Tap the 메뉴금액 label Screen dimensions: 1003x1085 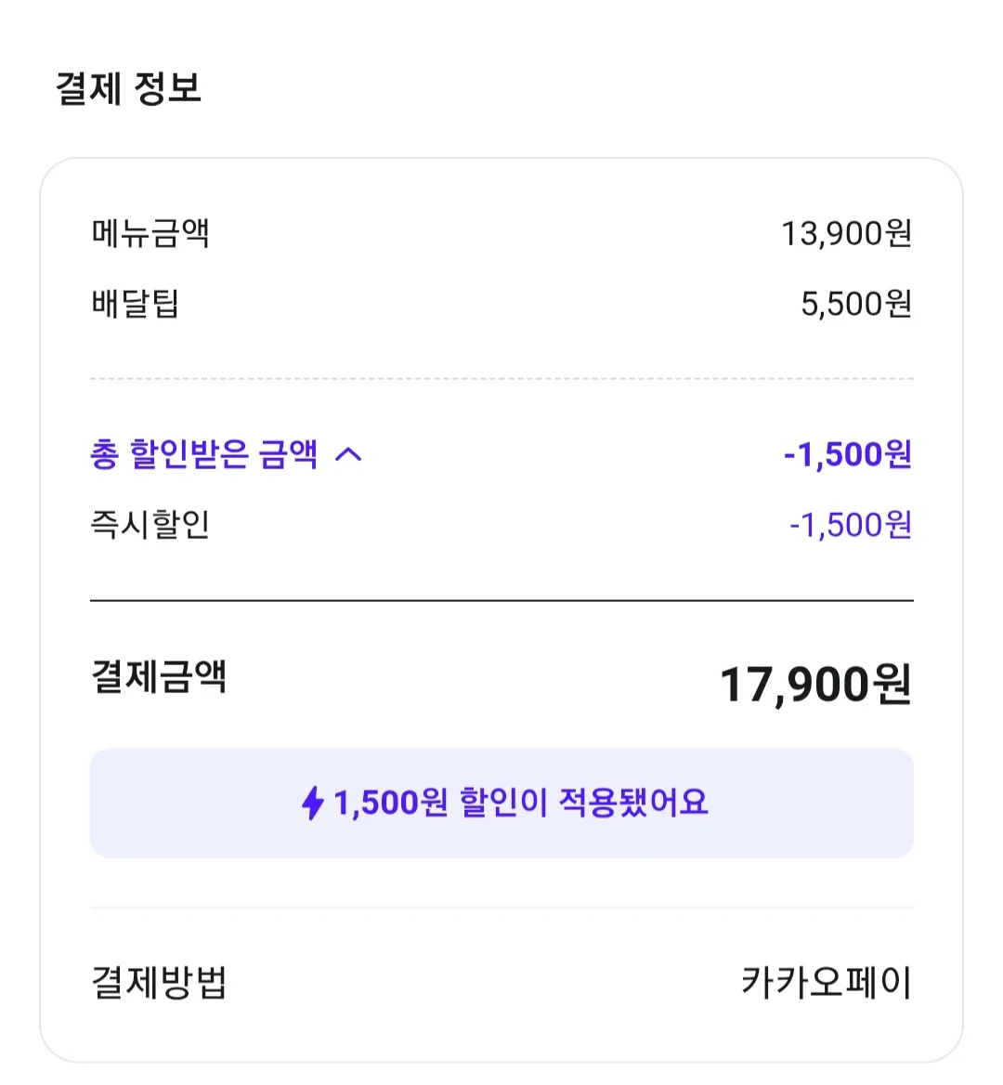[150, 233]
